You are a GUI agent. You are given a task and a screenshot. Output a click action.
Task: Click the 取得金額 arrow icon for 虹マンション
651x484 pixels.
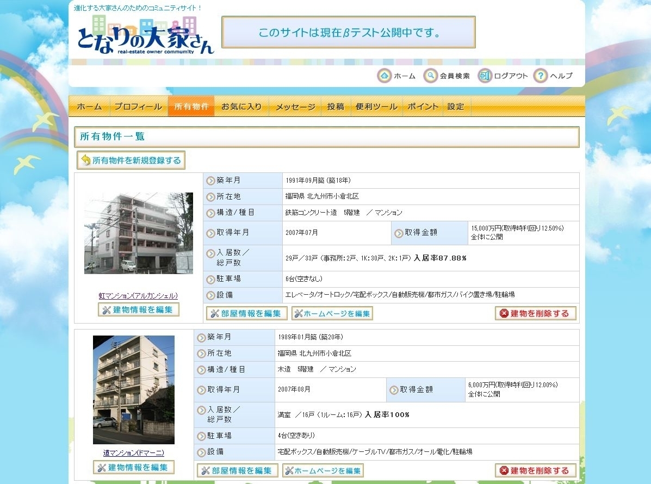click(x=399, y=233)
